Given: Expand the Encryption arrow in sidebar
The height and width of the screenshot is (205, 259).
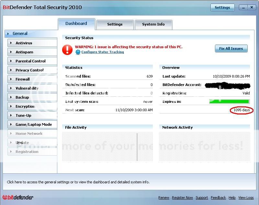Looking at the screenshot, I should (11, 106).
